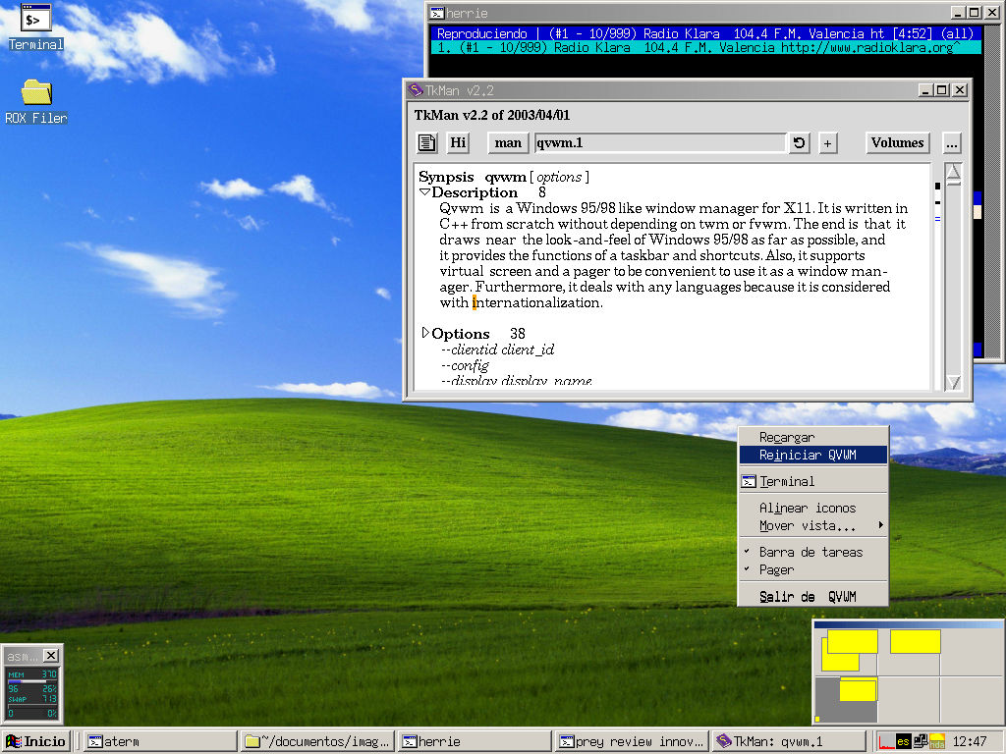Toggle Barra de tareas in the context menu
This screenshot has height=754, width=1006.
point(813,552)
